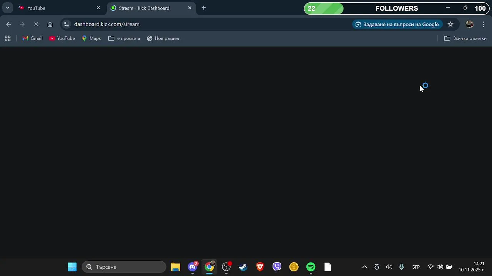Open Spotify from the taskbar

click(311, 267)
